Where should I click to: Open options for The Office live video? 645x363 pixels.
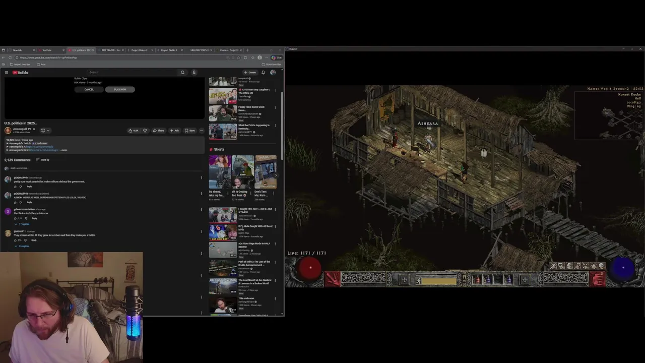275,90
